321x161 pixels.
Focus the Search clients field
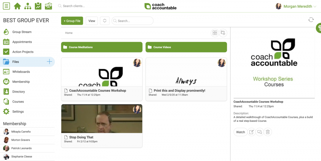coord(74,6)
